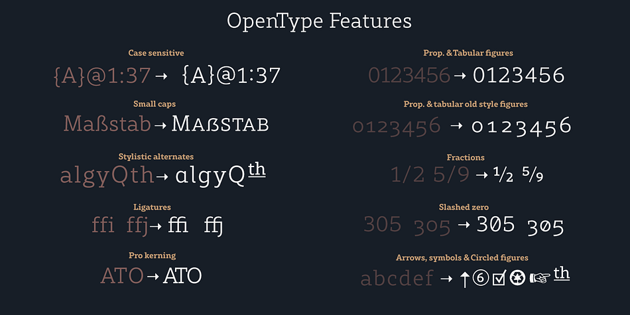The image size is (630, 315).
Task: Click the one-half fraction glyph
Action: pyautogui.click(x=503, y=175)
